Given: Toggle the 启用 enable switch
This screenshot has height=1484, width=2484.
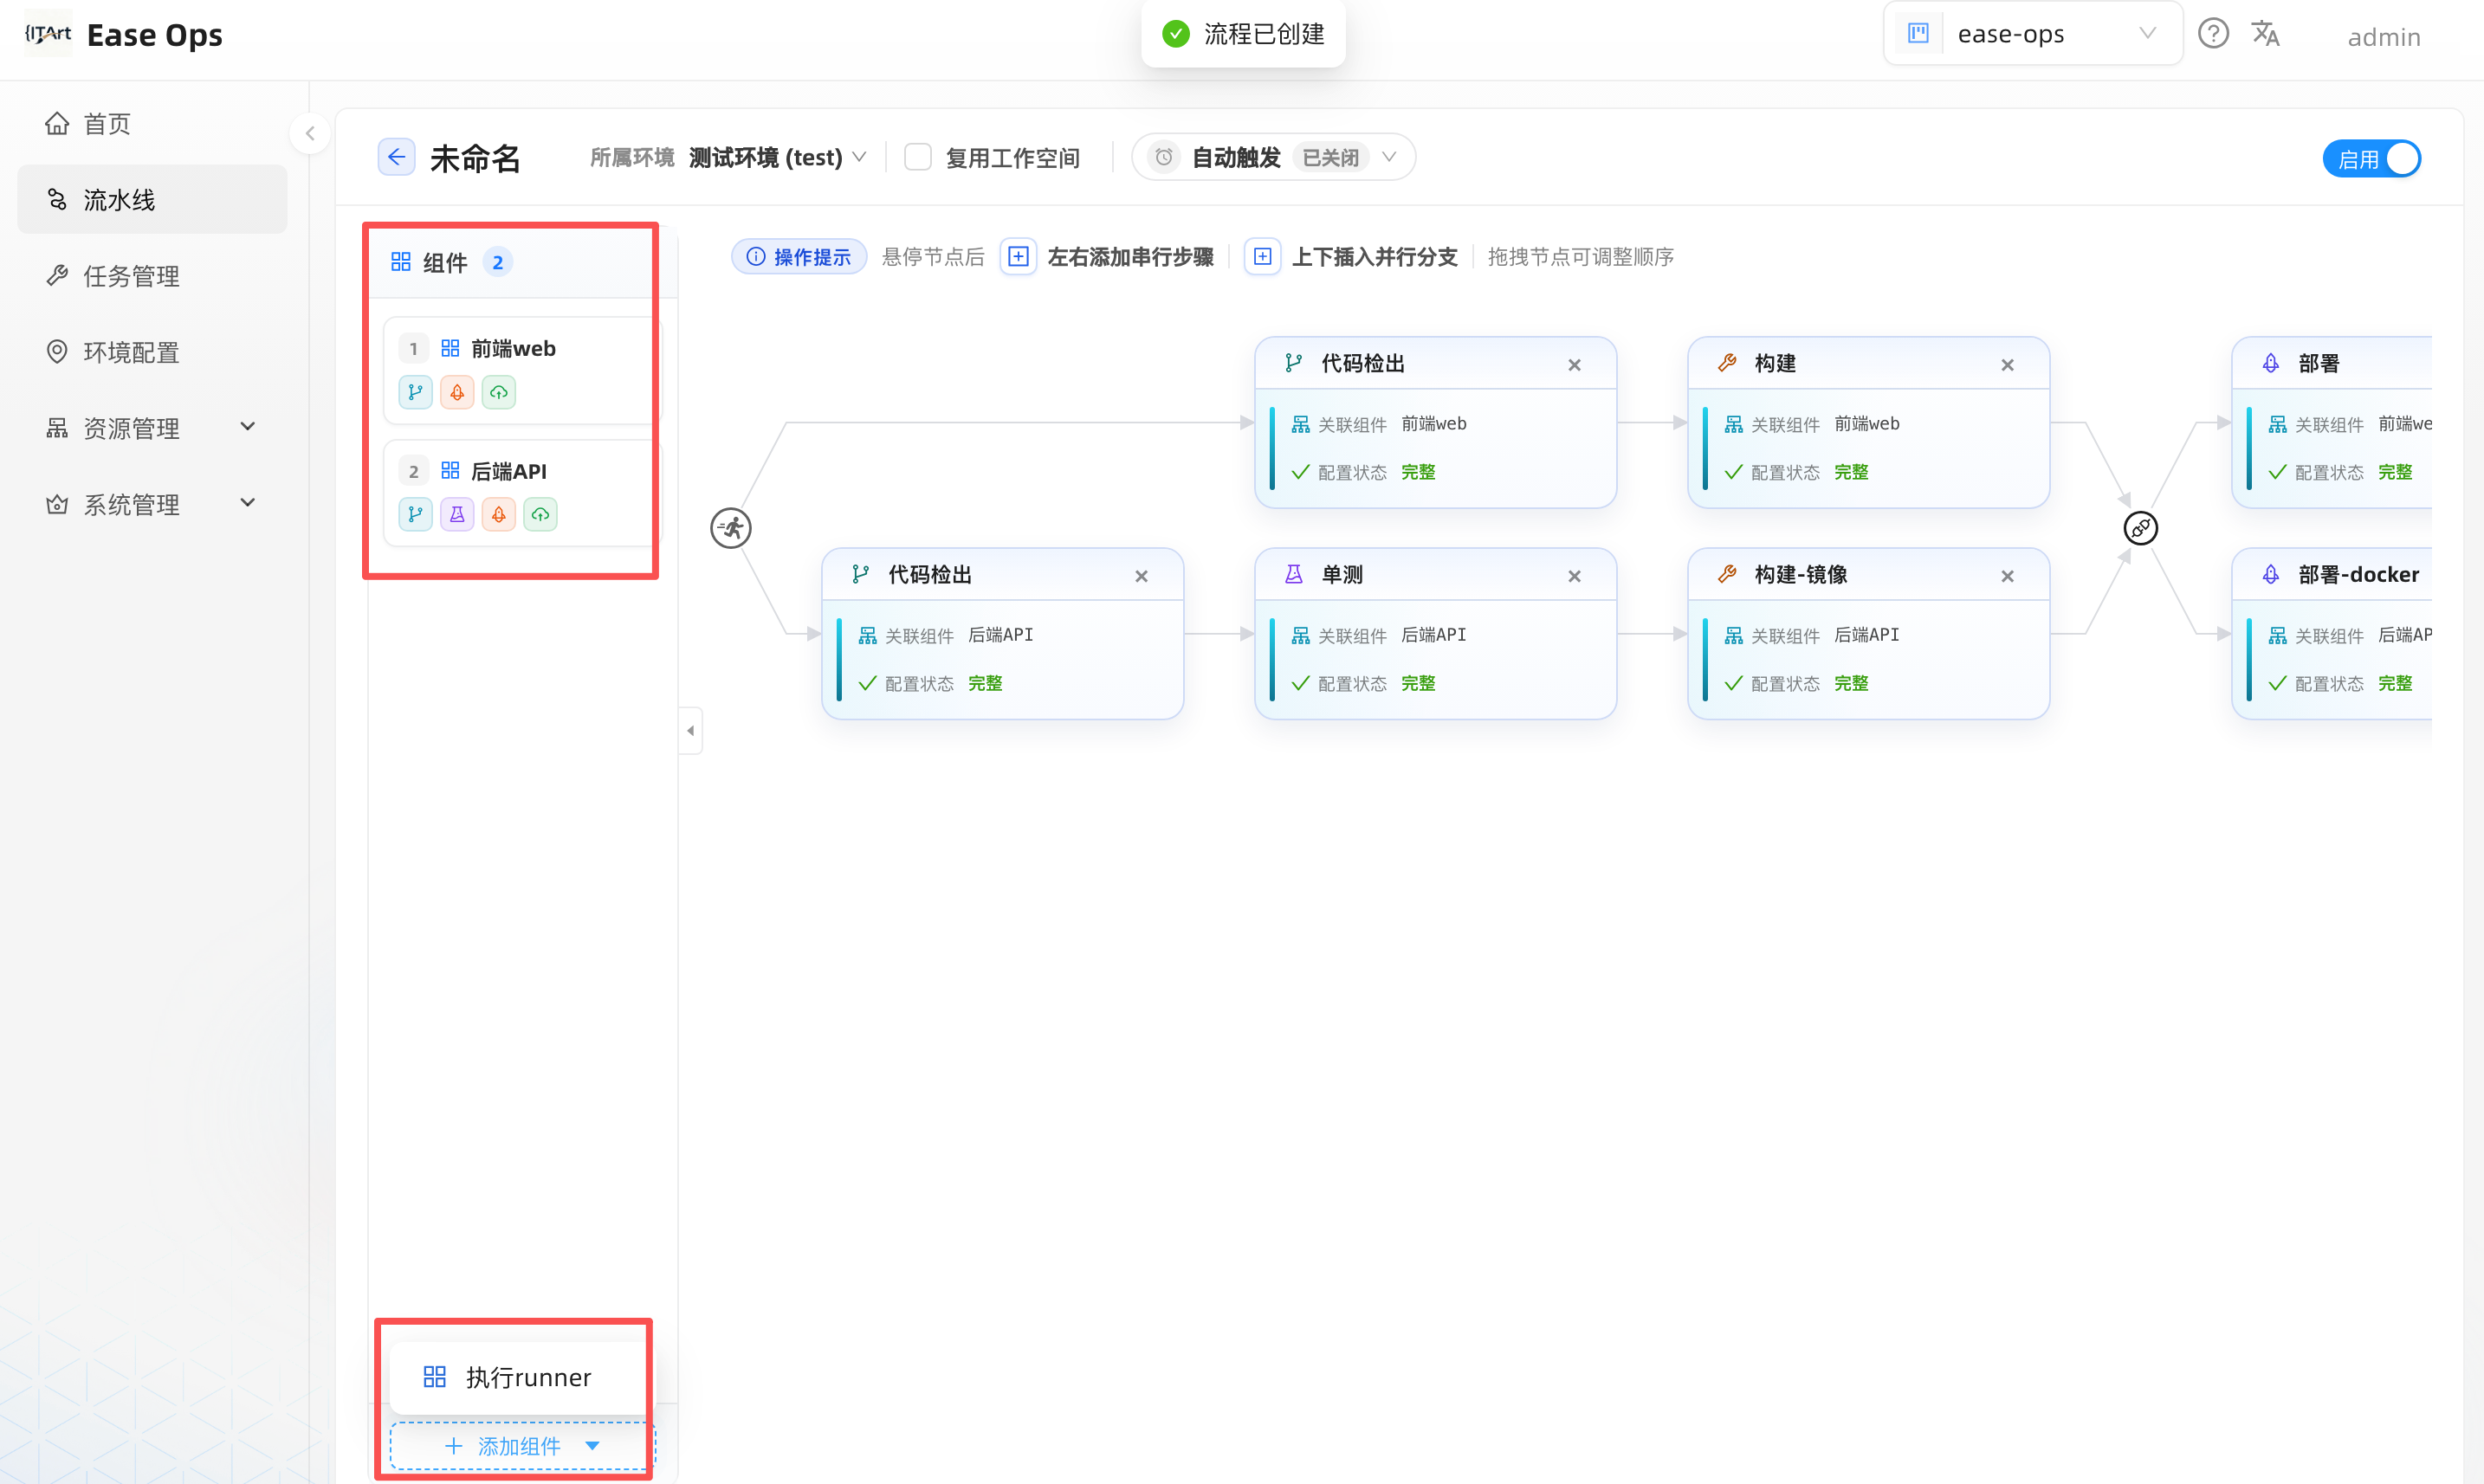Looking at the screenshot, I should click(2371, 159).
